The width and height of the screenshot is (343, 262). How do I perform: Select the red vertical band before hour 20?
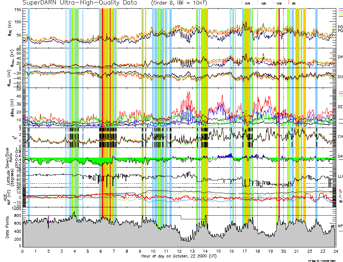pyautogui.click(x=279, y=112)
